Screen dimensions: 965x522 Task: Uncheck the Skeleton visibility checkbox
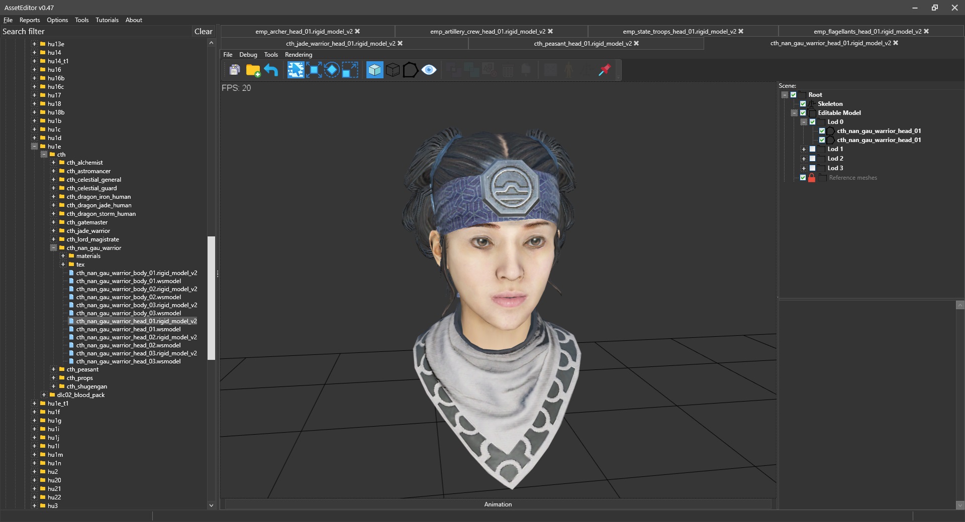[x=803, y=104]
